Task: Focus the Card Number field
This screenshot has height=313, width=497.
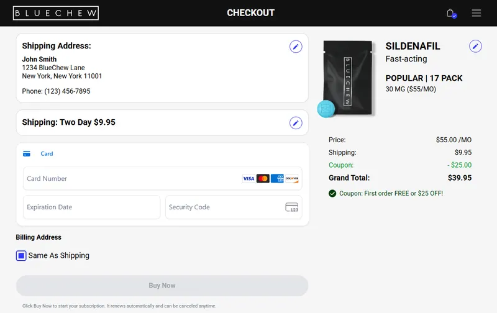Action: (162, 179)
